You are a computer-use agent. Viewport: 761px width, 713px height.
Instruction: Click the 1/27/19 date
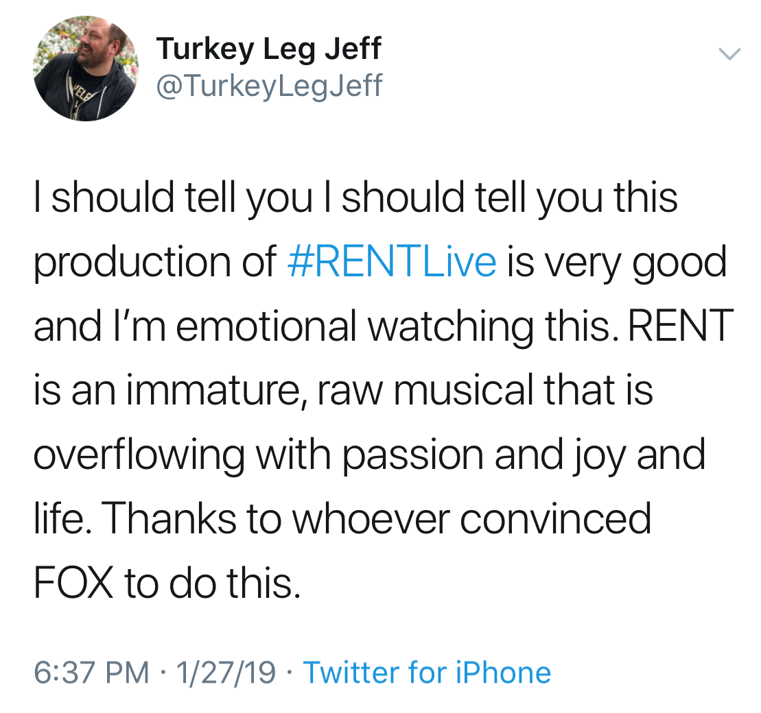pyautogui.click(x=226, y=673)
